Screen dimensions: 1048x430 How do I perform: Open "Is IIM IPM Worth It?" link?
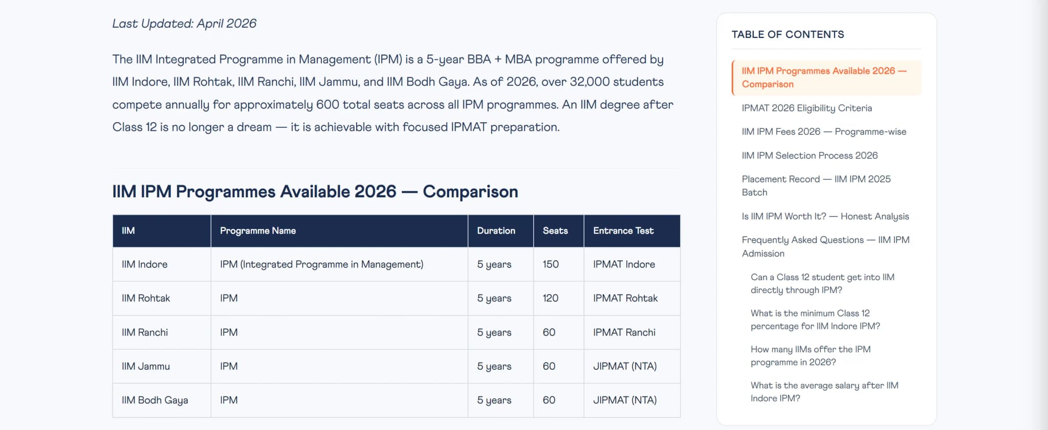click(825, 216)
